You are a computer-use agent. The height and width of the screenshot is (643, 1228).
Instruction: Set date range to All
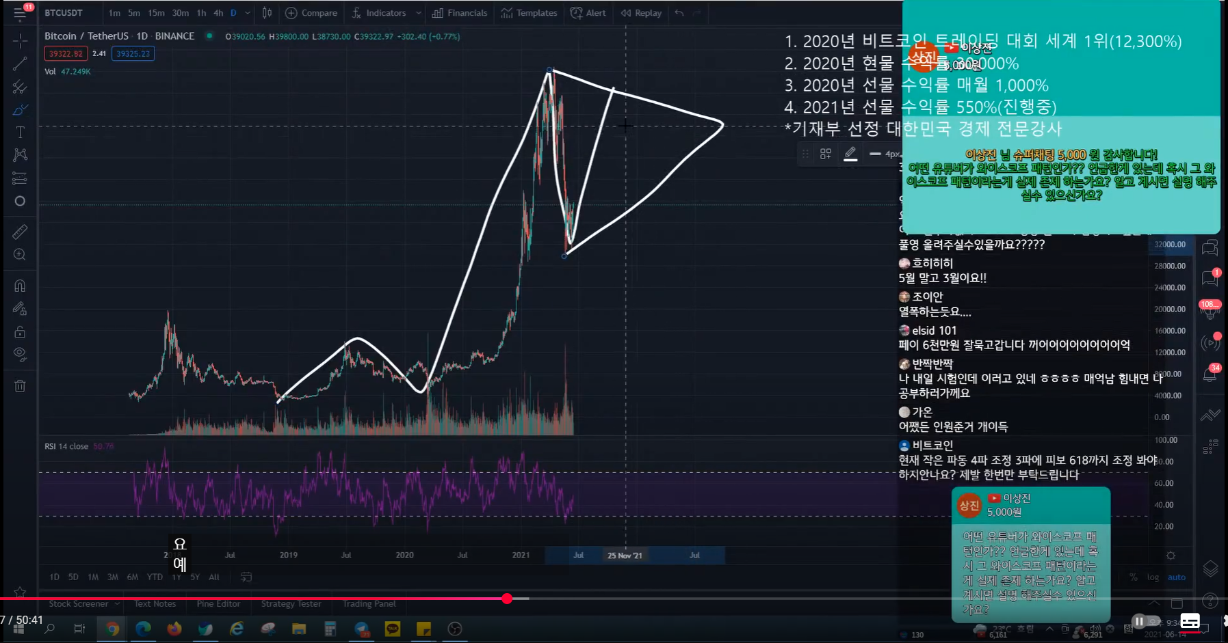click(x=214, y=577)
